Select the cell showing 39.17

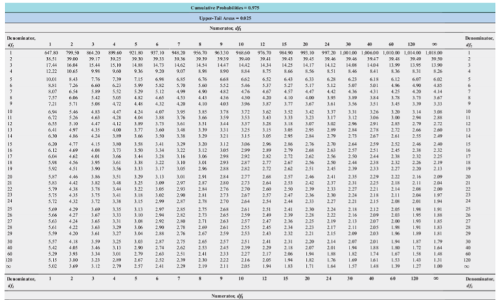[94, 59]
